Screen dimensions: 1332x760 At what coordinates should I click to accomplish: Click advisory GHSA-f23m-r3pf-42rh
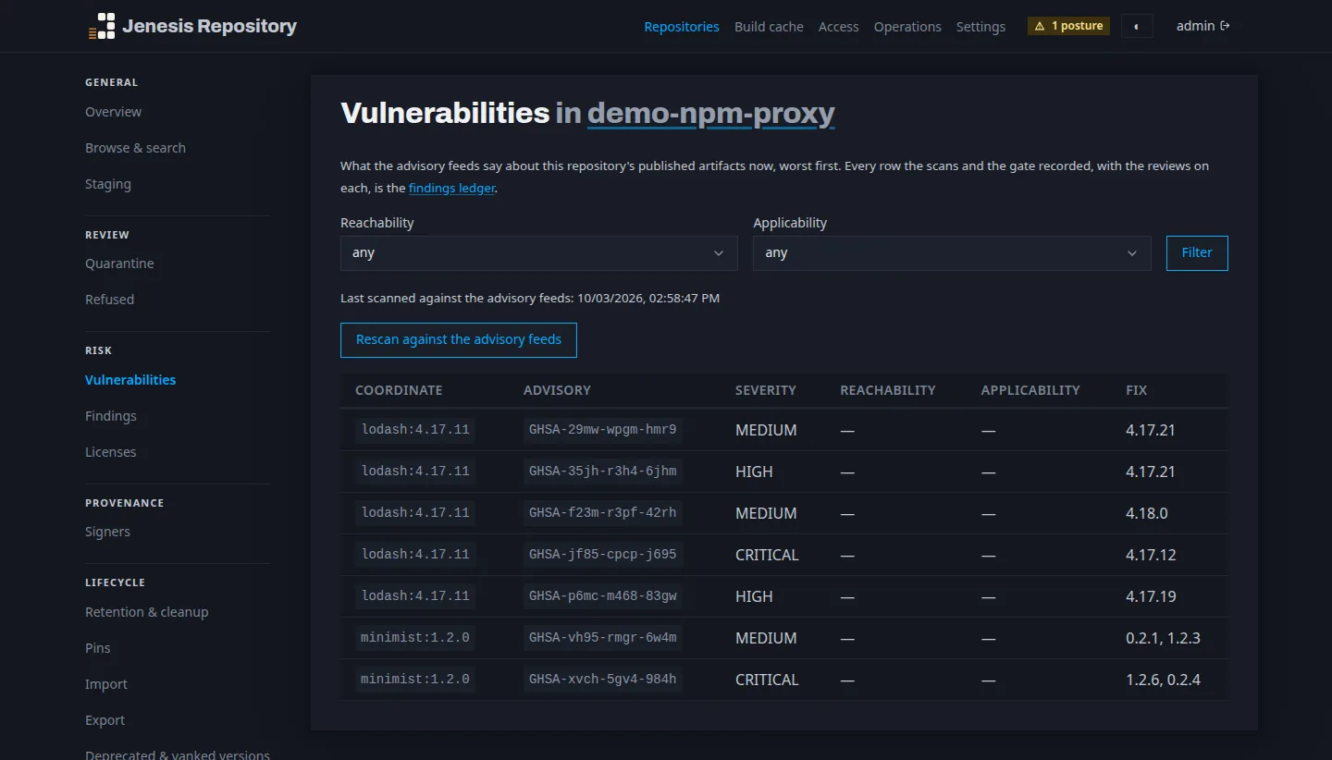click(603, 513)
